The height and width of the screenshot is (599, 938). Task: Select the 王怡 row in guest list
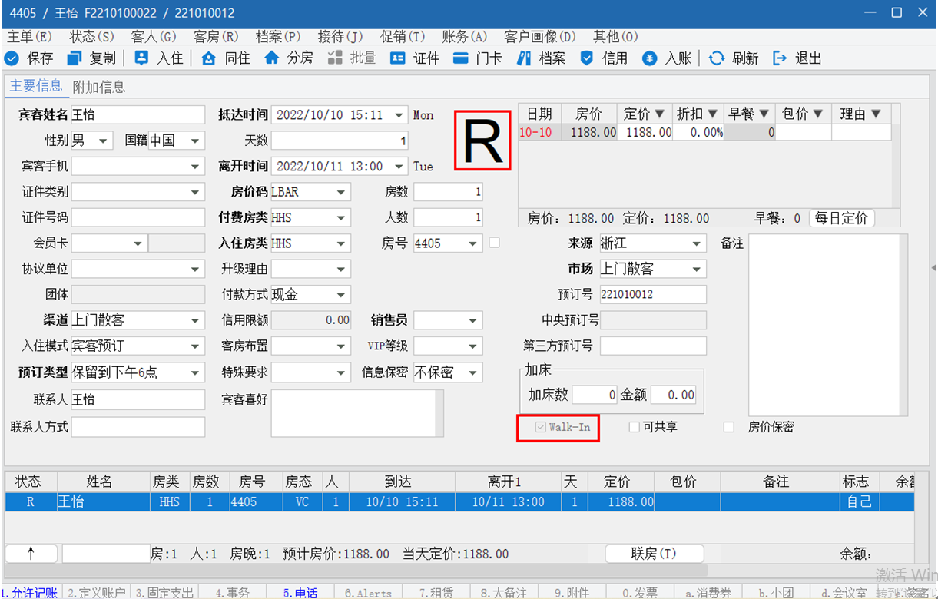click(x=459, y=501)
